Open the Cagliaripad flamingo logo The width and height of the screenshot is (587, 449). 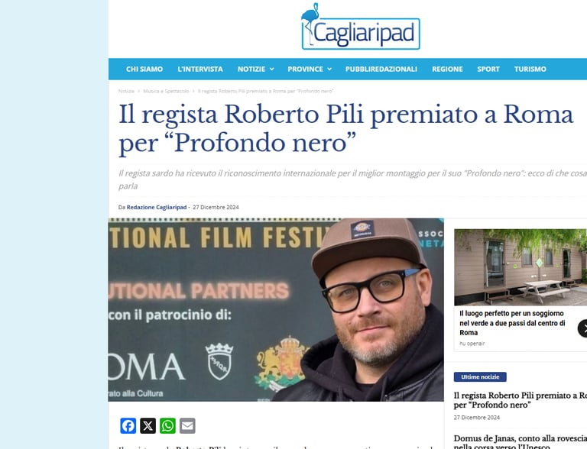(361, 27)
